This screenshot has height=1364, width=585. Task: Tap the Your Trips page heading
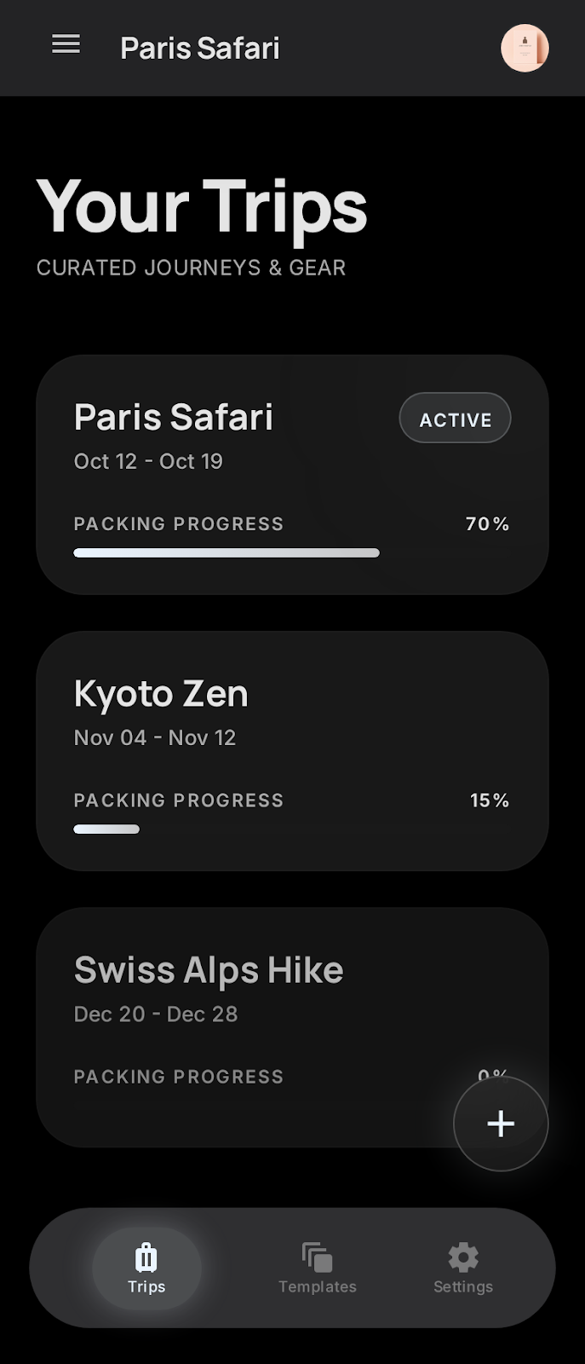pos(201,205)
